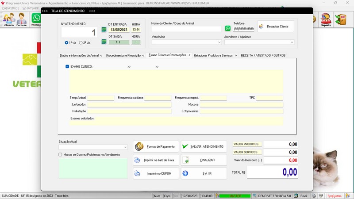Viewport: 354px width, 199px height.
Task: Click the icon beside MASTER in status bar
Action: [x=217, y=196]
